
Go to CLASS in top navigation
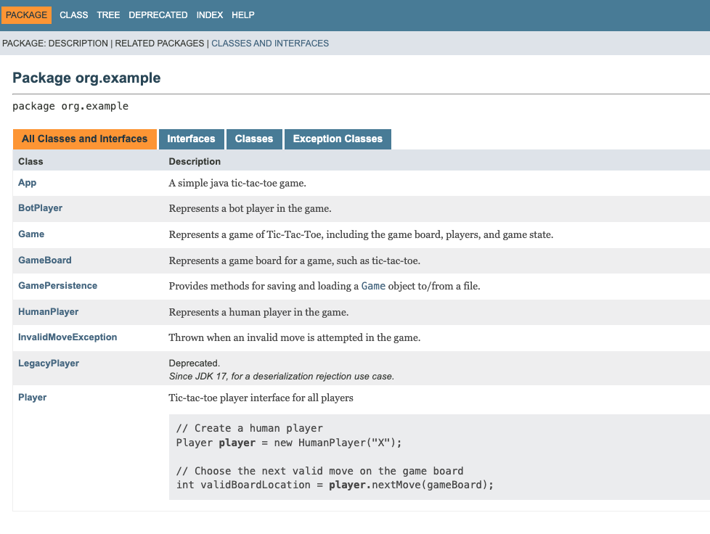74,15
